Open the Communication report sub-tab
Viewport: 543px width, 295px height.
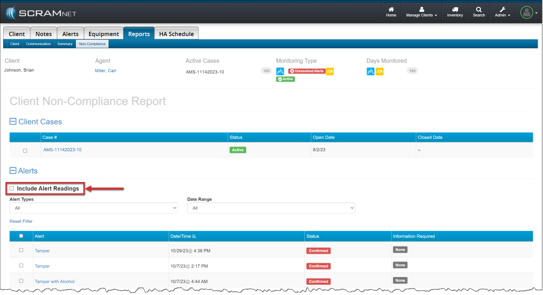tap(38, 44)
